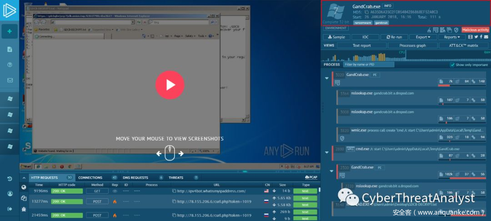Viewport: 491px width, 221px height.
Task: Open the IOC button
Action: click(366, 37)
